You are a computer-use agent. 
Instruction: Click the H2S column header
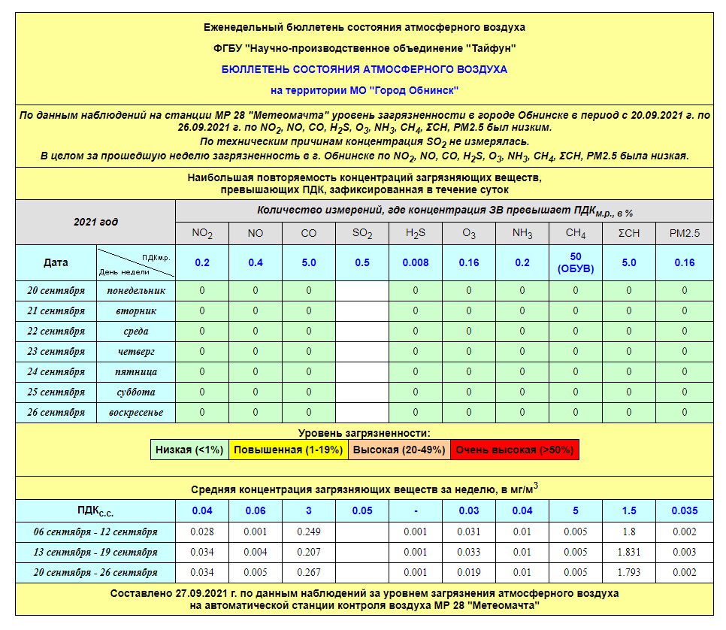pos(416,234)
